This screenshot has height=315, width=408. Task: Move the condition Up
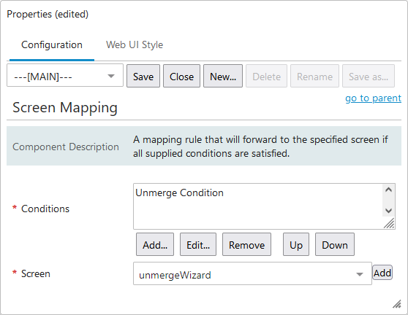(x=296, y=244)
